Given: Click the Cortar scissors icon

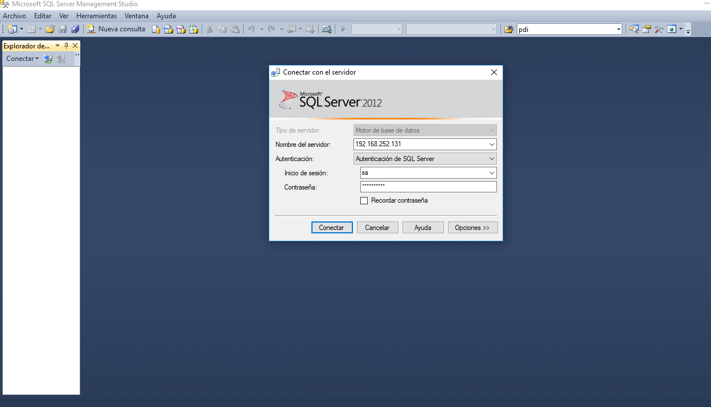Looking at the screenshot, I should click(209, 28).
